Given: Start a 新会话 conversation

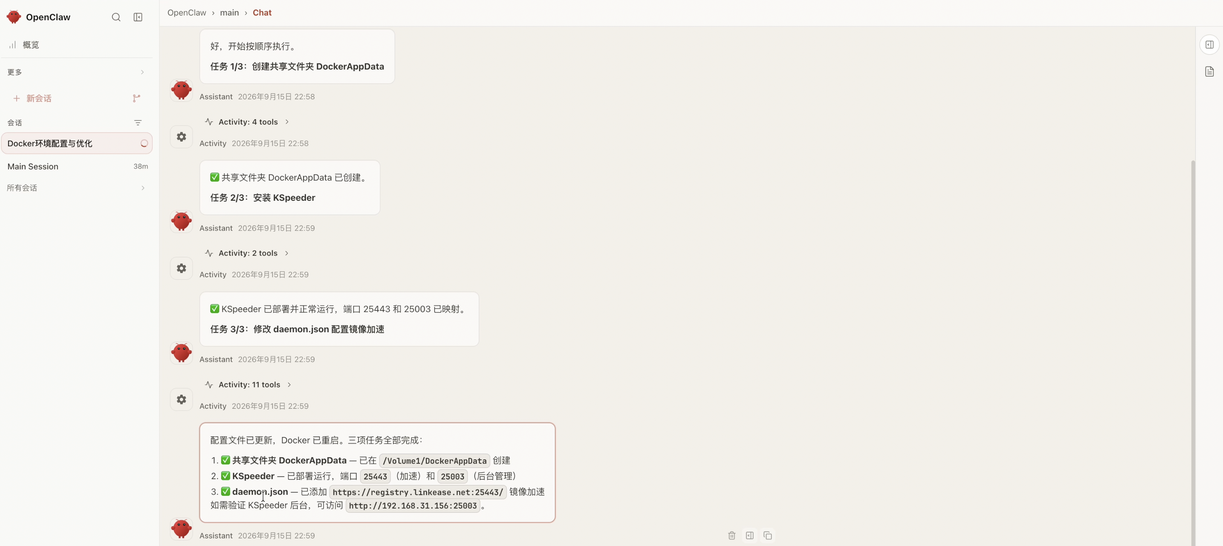Looking at the screenshot, I should (39, 98).
